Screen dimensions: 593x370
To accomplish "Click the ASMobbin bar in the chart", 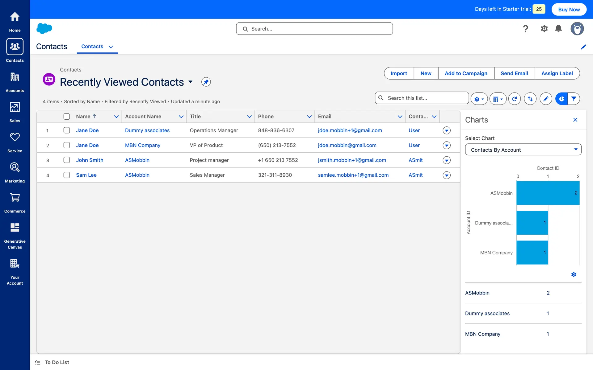I will (548, 193).
